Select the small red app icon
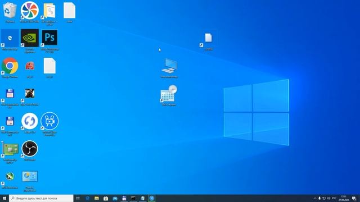 pos(30,66)
